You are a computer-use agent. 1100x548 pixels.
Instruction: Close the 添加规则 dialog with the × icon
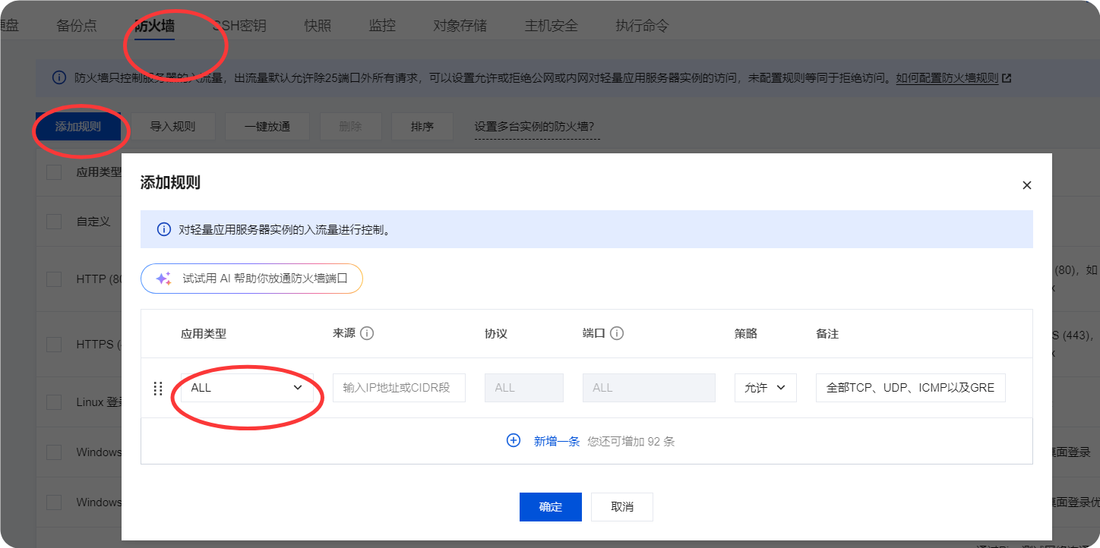pyautogui.click(x=1026, y=184)
